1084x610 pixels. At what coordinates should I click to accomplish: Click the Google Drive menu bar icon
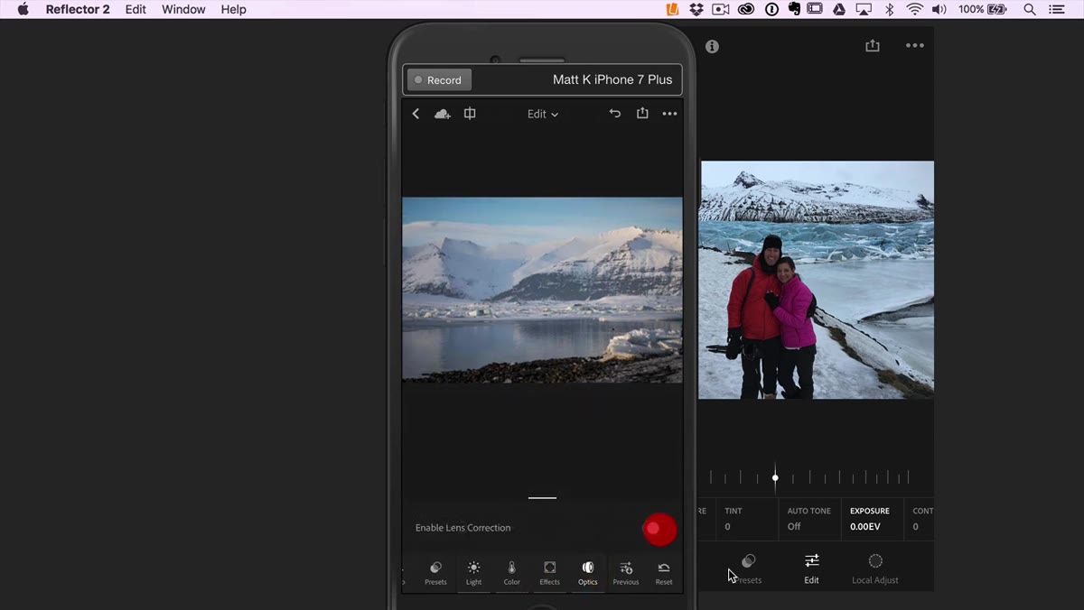839,9
